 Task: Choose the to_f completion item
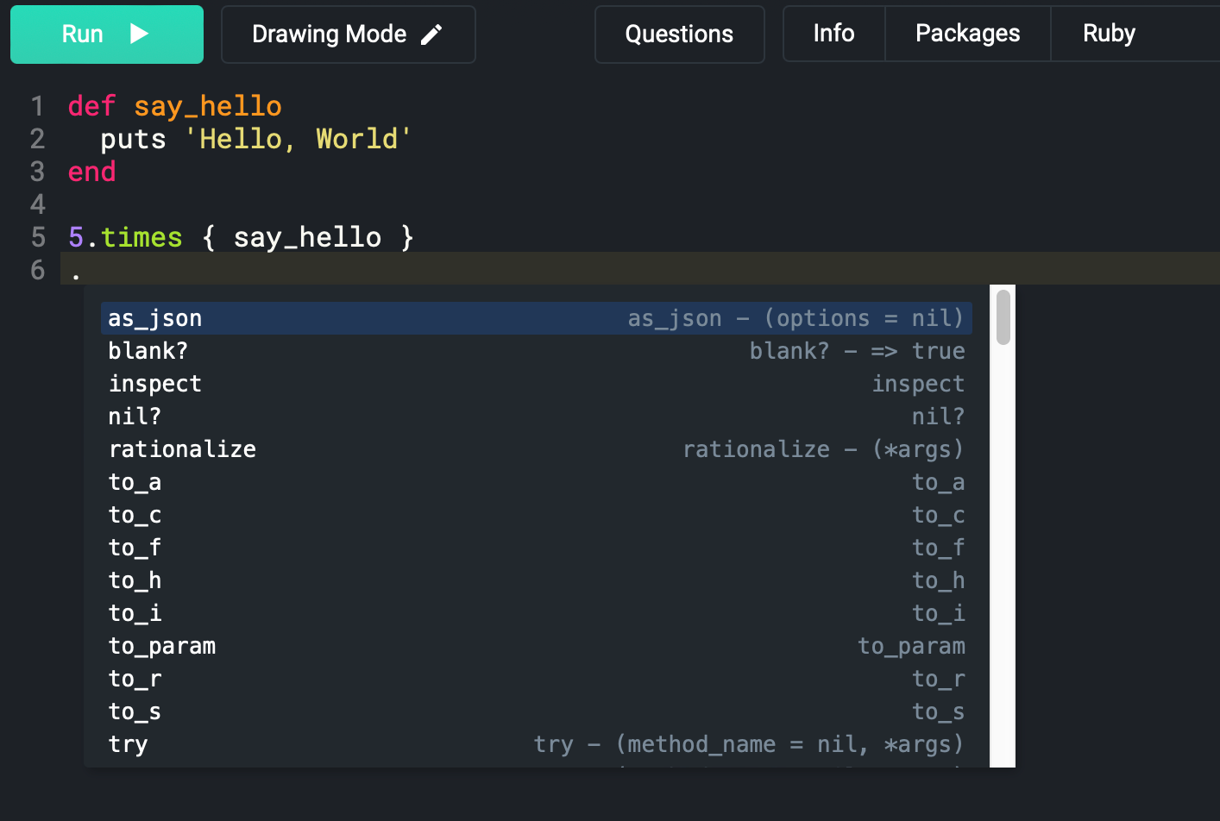click(x=537, y=548)
